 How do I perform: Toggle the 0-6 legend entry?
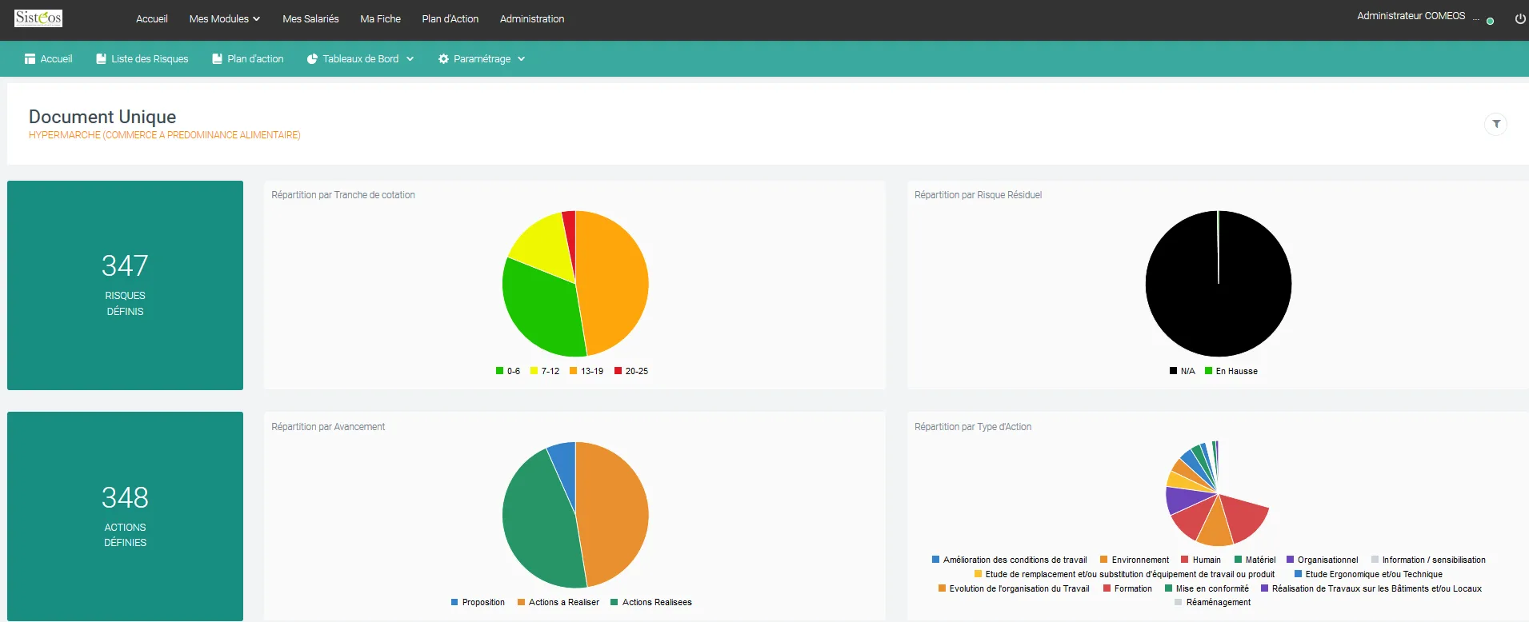[x=508, y=371]
